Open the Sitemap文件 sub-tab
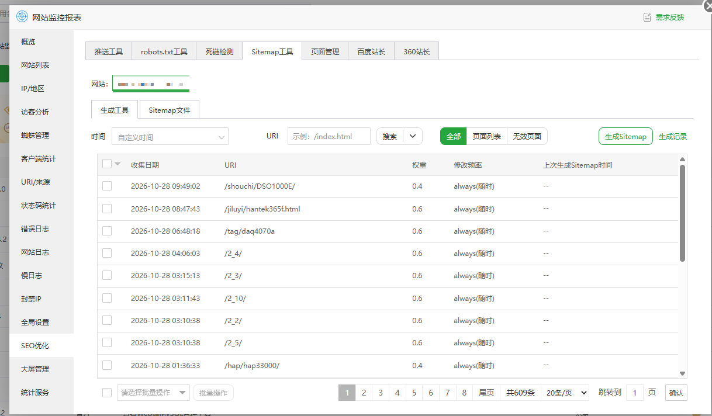Image resolution: width=712 pixels, height=416 pixels. pyautogui.click(x=170, y=110)
